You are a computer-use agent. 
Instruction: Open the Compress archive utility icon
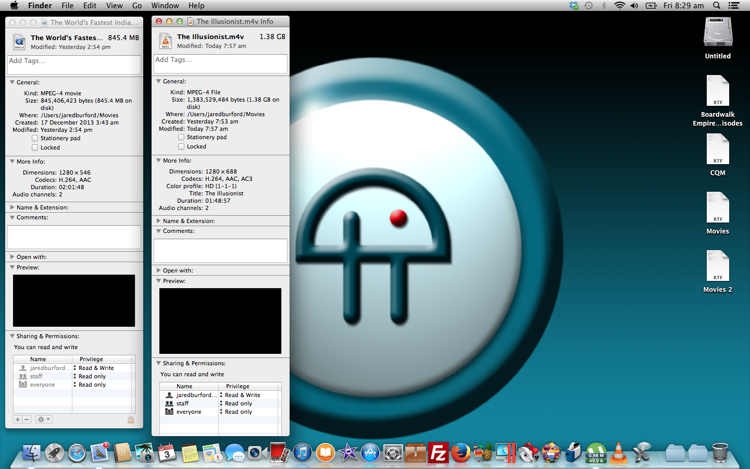tap(416, 452)
